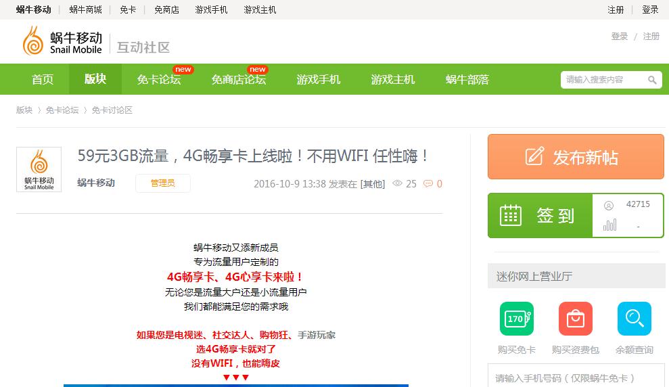Click 签到 green sign-in button
This screenshot has width=669, height=387.
(x=540, y=215)
